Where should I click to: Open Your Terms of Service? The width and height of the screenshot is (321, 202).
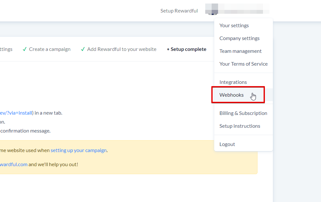pos(243,64)
